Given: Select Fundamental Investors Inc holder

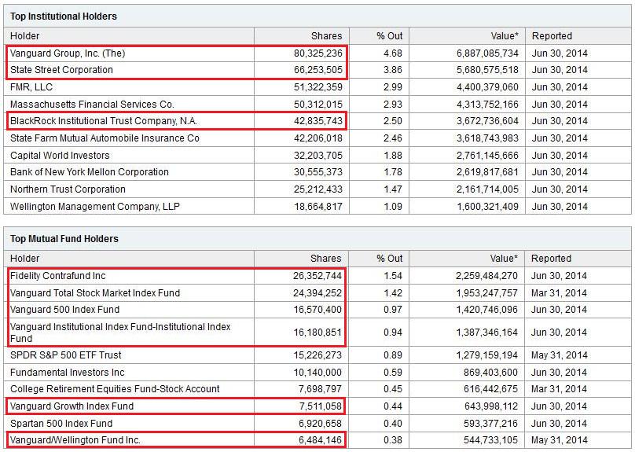Looking at the screenshot, I should pyautogui.click(x=68, y=372).
